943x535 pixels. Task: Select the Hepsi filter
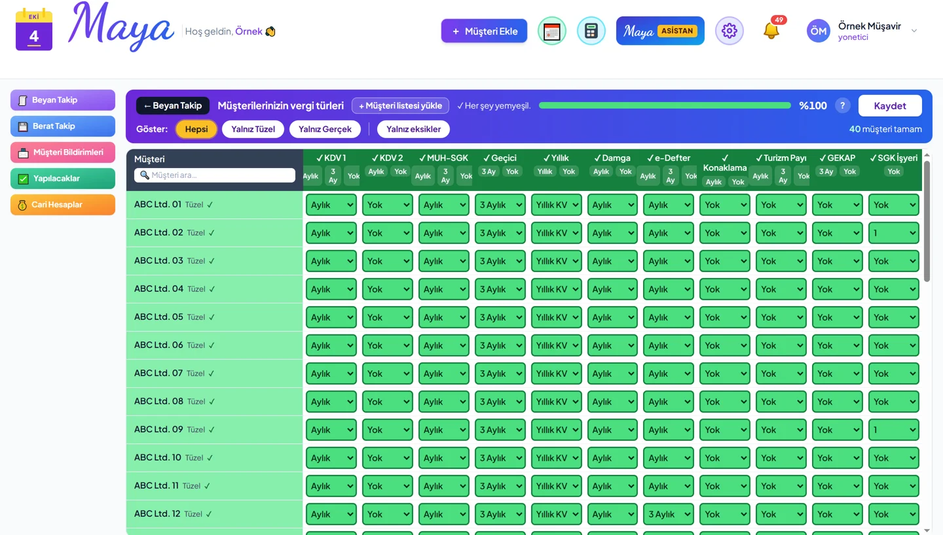point(196,129)
